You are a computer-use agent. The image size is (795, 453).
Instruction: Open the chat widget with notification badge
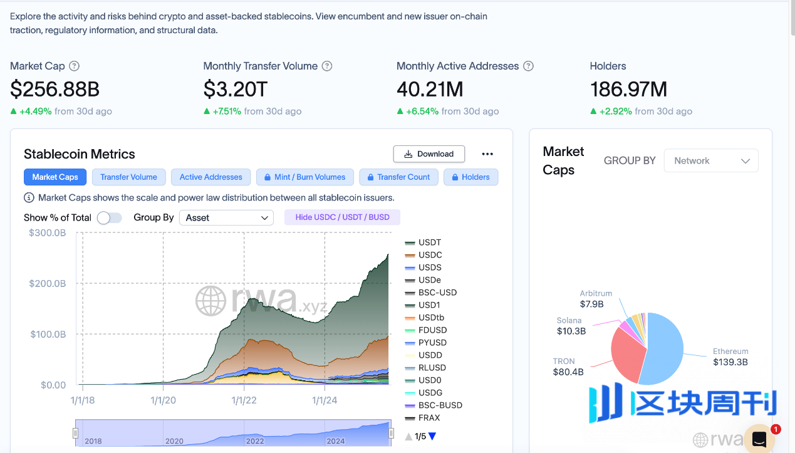[x=759, y=439]
